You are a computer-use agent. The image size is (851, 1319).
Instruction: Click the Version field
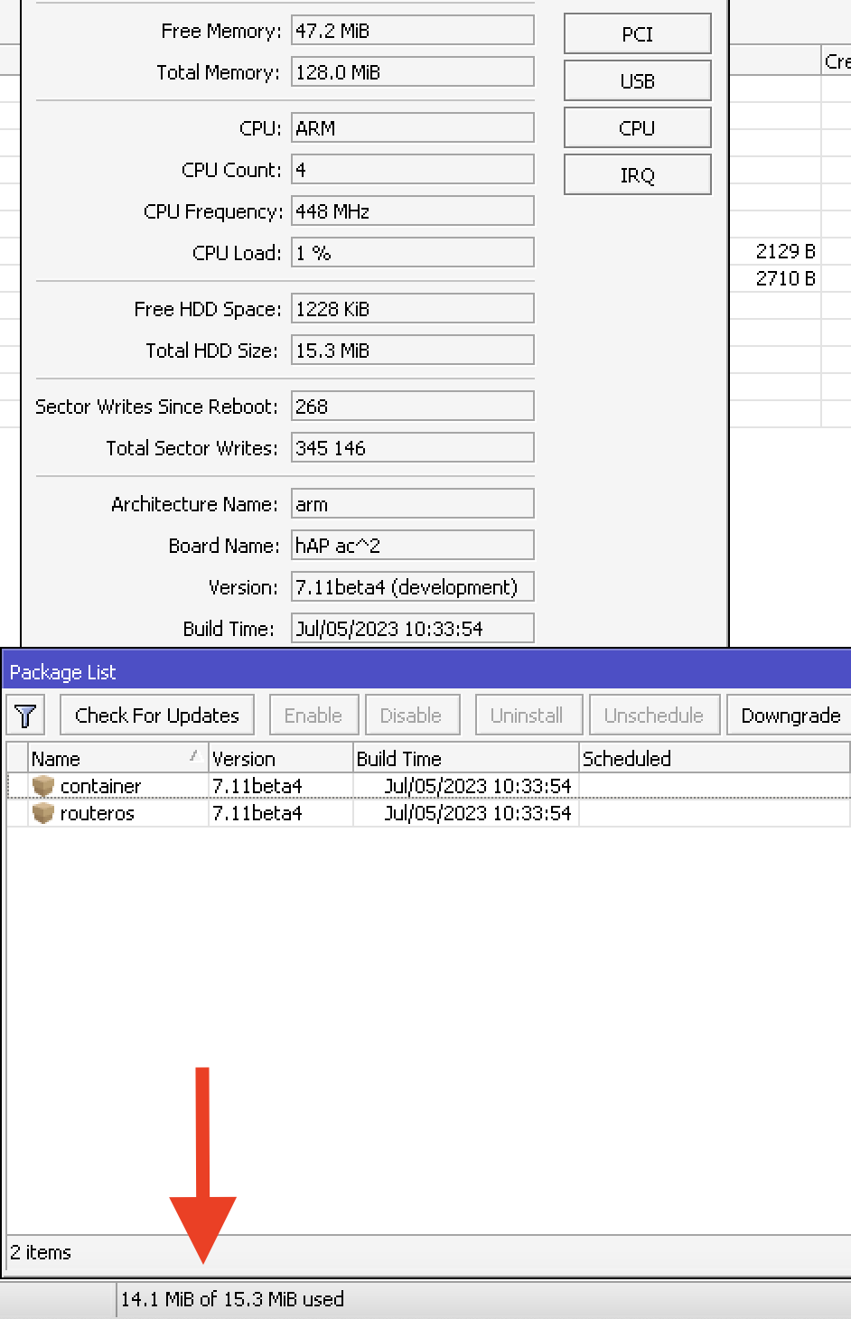click(413, 586)
